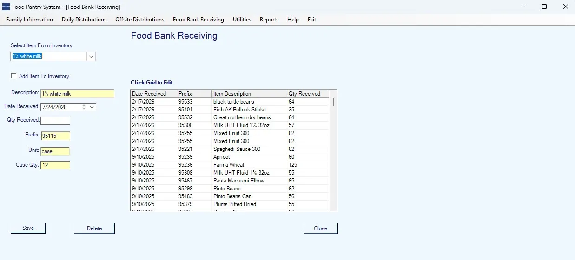Click the Plums Pitted Dried row
The width and height of the screenshot is (575, 260).
click(x=230, y=204)
